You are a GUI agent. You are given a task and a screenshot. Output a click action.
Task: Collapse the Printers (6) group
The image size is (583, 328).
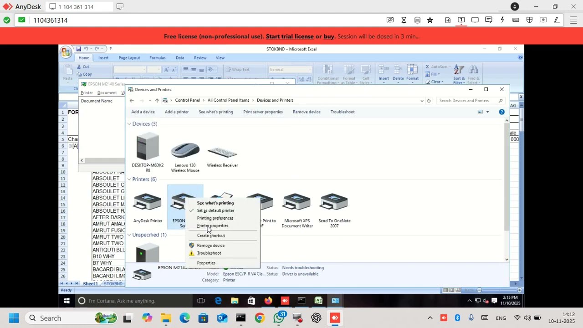point(129,179)
